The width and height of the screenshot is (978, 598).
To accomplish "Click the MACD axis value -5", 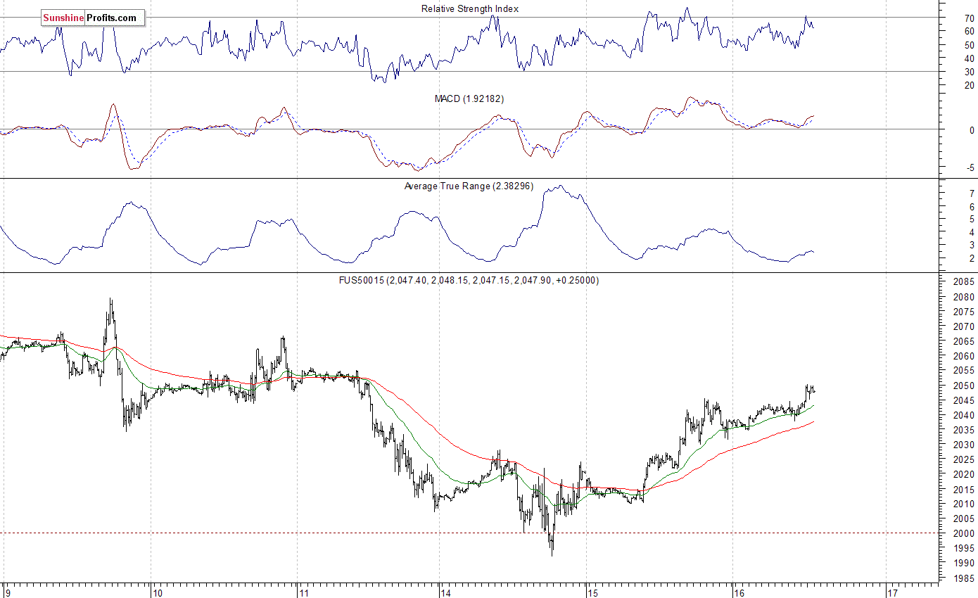I will point(970,168).
